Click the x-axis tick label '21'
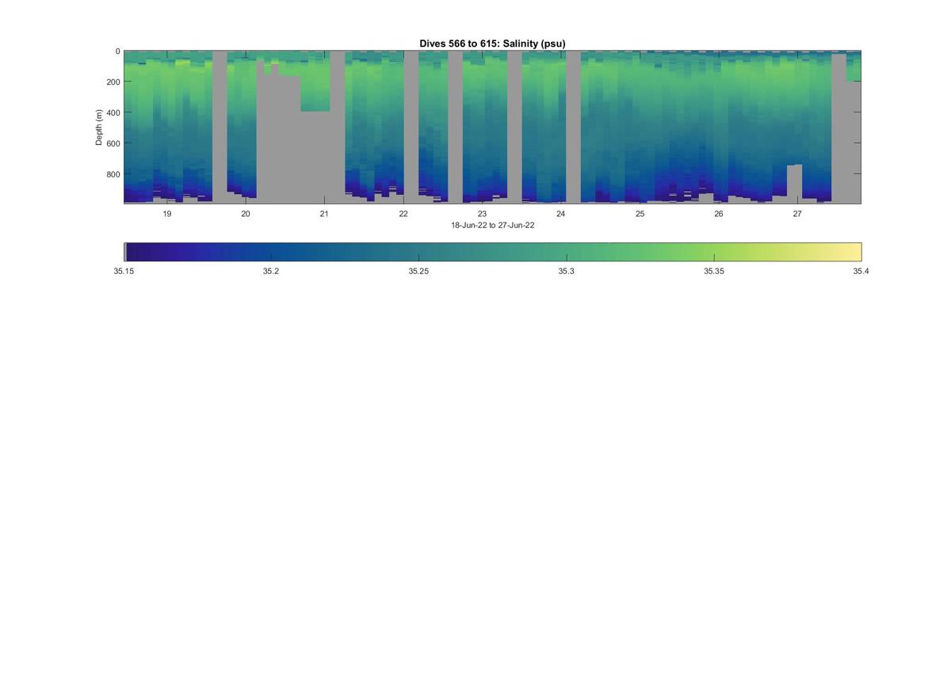Image resolution: width=951 pixels, height=674 pixels. click(324, 214)
